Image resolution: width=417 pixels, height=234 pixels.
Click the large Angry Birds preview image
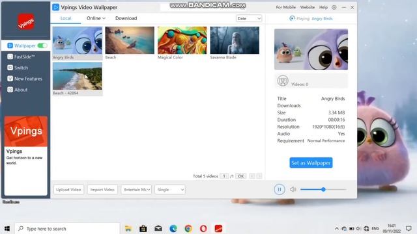311,49
